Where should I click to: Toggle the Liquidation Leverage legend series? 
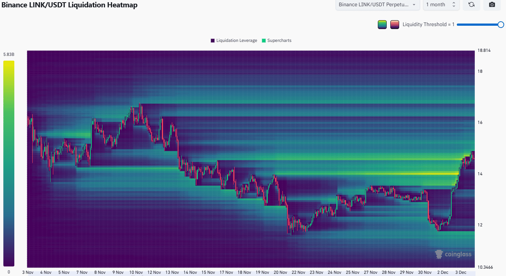point(234,40)
